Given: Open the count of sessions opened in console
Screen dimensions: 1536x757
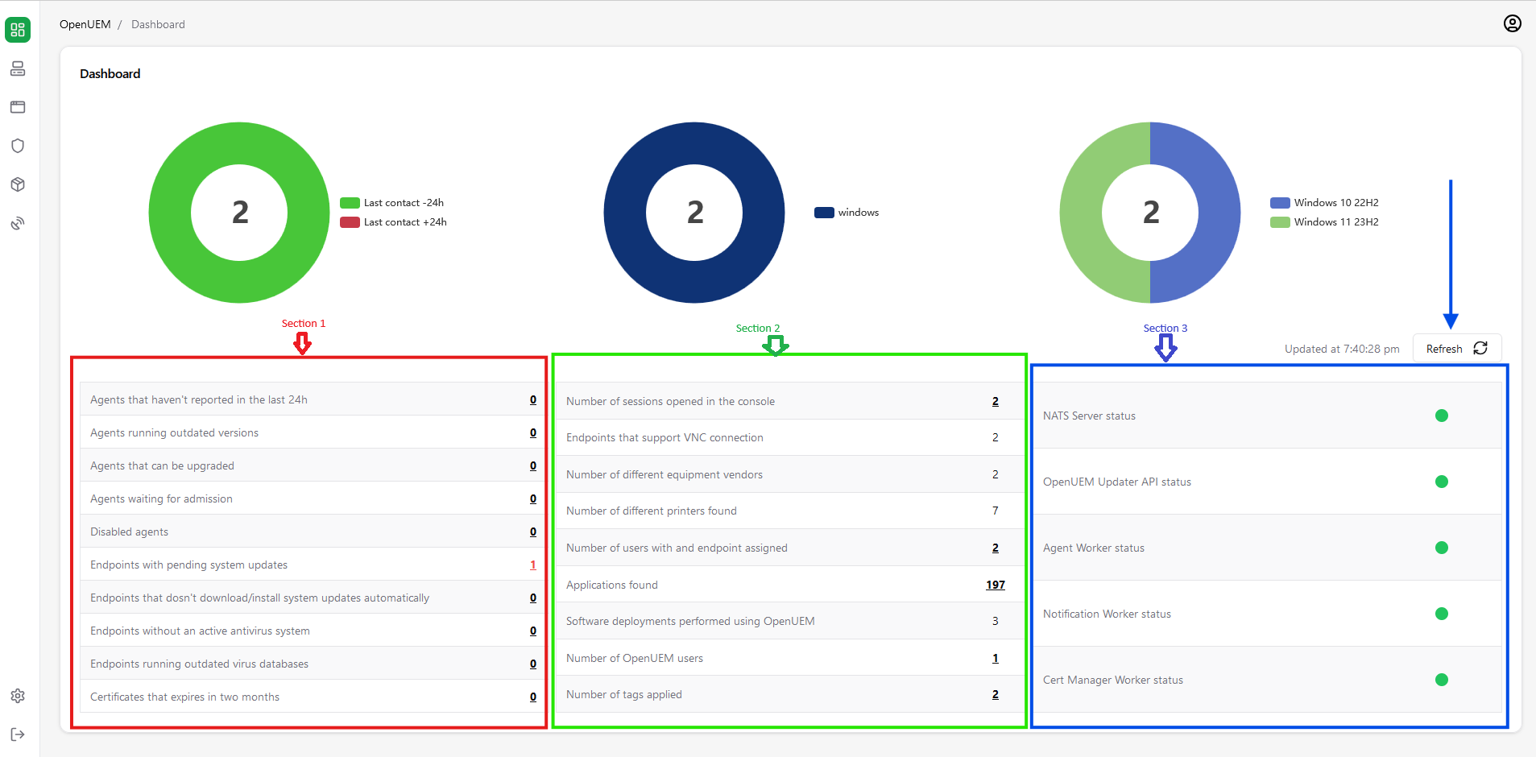Looking at the screenshot, I should [x=996, y=402].
